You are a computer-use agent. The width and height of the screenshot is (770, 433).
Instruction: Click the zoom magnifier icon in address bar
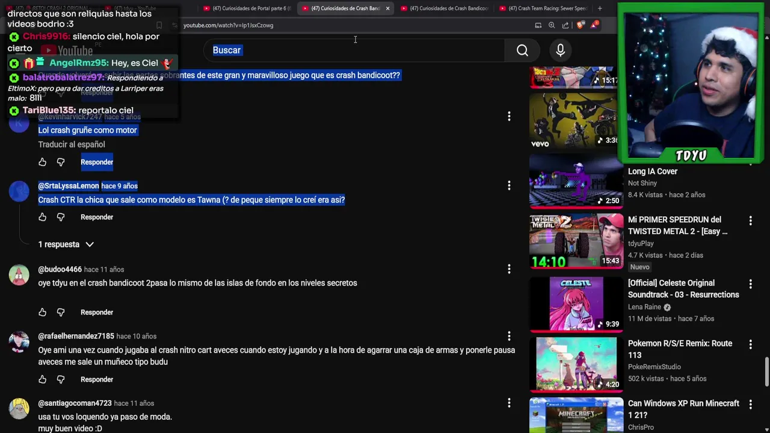coord(552,25)
